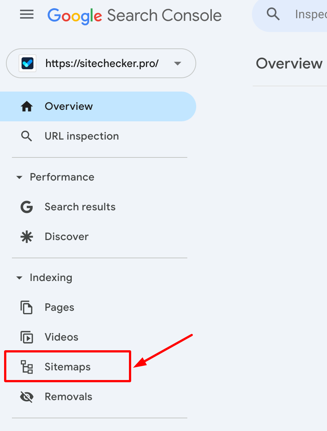Select the magnifier icon for URL inspection

pyautogui.click(x=26, y=136)
